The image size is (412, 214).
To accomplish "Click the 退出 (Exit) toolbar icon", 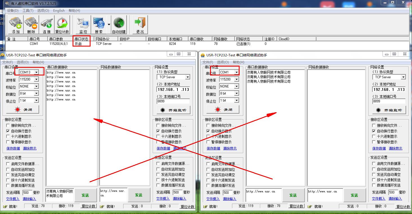I will click(140, 25).
